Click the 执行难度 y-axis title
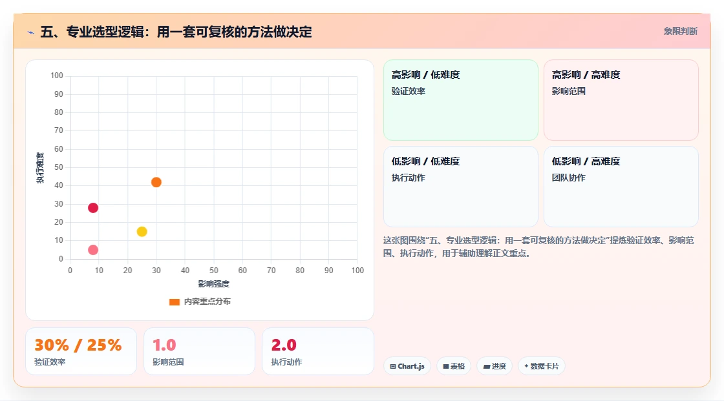This screenshot has width=724, height=401. (39, 167)
